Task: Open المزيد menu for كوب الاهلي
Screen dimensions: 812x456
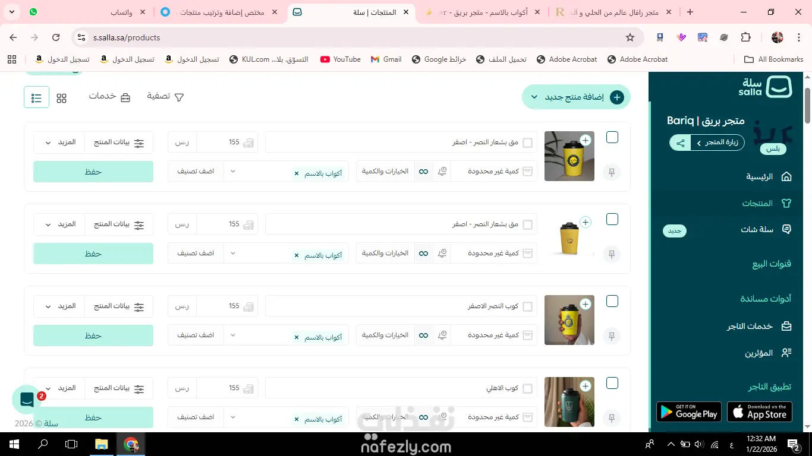Action: tap(59, 388)
